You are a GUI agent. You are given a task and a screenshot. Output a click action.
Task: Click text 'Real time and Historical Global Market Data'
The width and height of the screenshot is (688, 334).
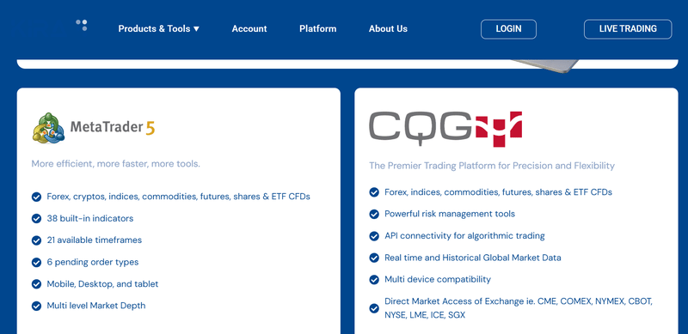coord(473,258)
